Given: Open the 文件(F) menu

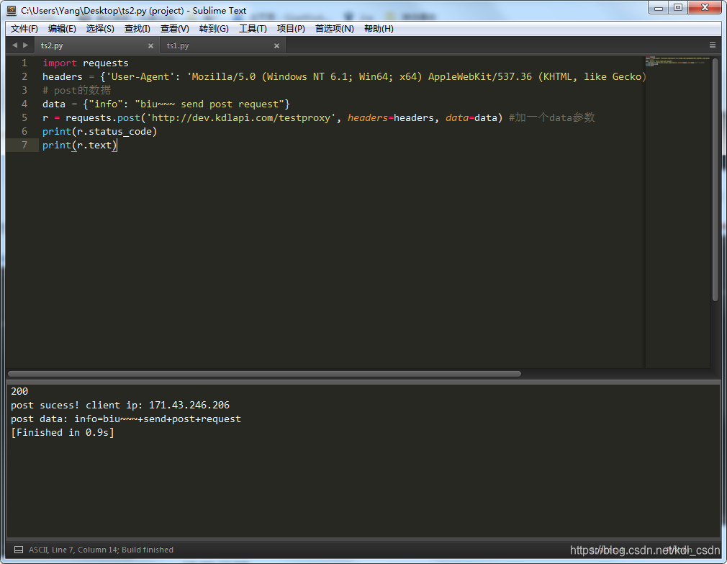Looking at the screenshot, I should (x=24, y=29).
